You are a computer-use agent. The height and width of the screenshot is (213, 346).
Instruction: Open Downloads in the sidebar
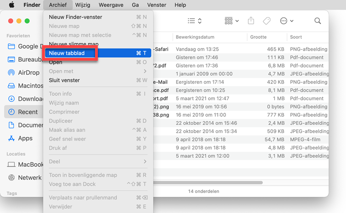[x=24, y=99]
